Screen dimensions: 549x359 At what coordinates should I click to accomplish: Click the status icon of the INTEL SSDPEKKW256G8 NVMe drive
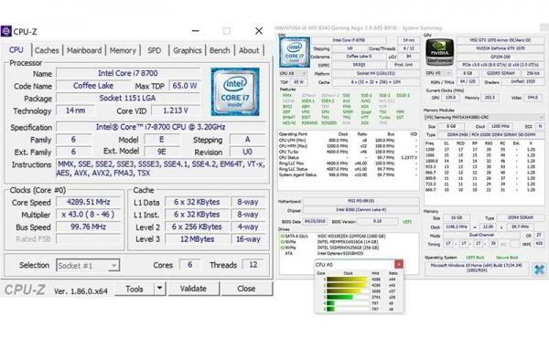coord(282,248)
